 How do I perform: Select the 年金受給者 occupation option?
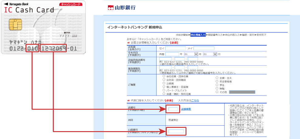(216, 81)
